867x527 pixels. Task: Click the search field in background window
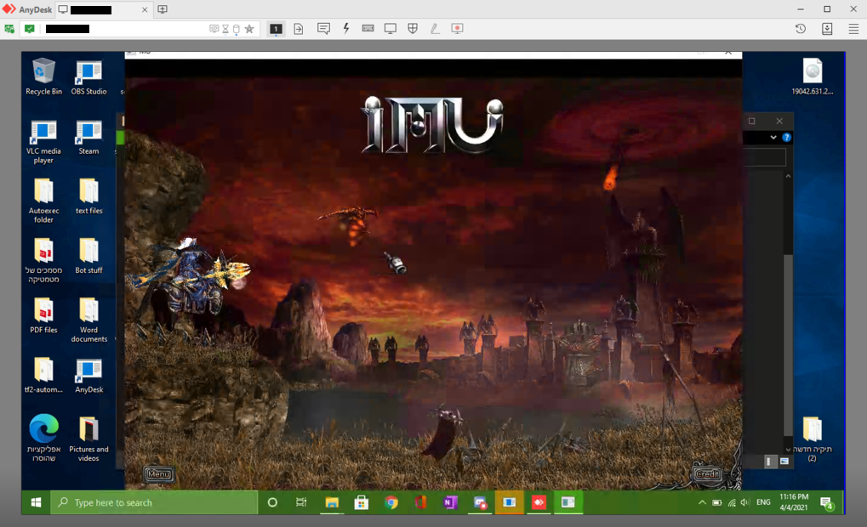click(763, 157)
